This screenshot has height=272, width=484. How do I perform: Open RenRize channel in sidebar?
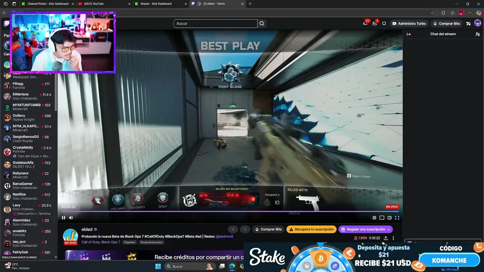pos(29,196)
